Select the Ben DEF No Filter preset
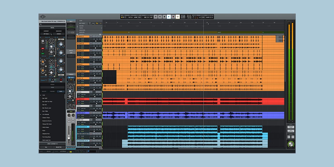Viewport: 334px width, 167px height. tap(47, 102)
